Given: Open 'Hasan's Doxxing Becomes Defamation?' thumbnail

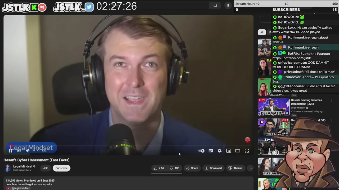Looking at the screenshot, I should coord(274,107).
